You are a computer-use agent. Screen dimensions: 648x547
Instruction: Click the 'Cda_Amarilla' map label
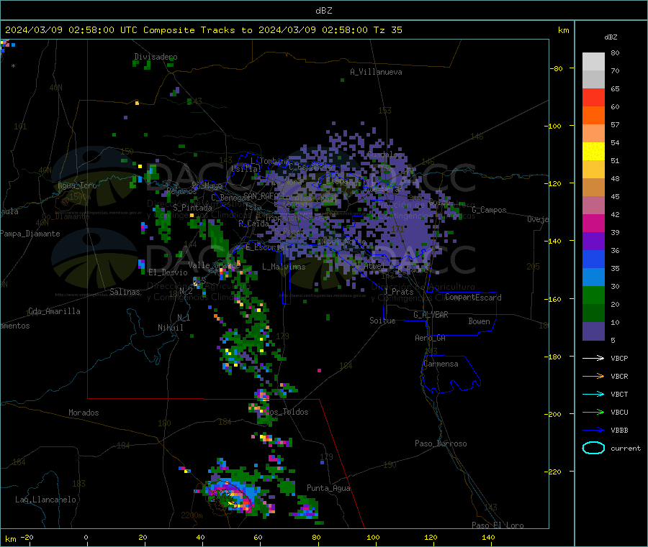[54, 311]
